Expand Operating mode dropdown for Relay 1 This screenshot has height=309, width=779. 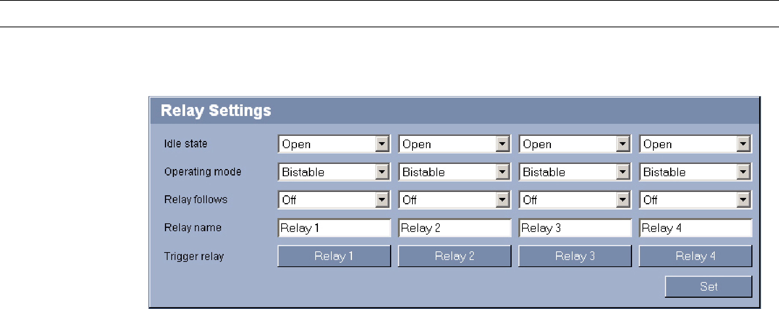(x=334, y=172)
